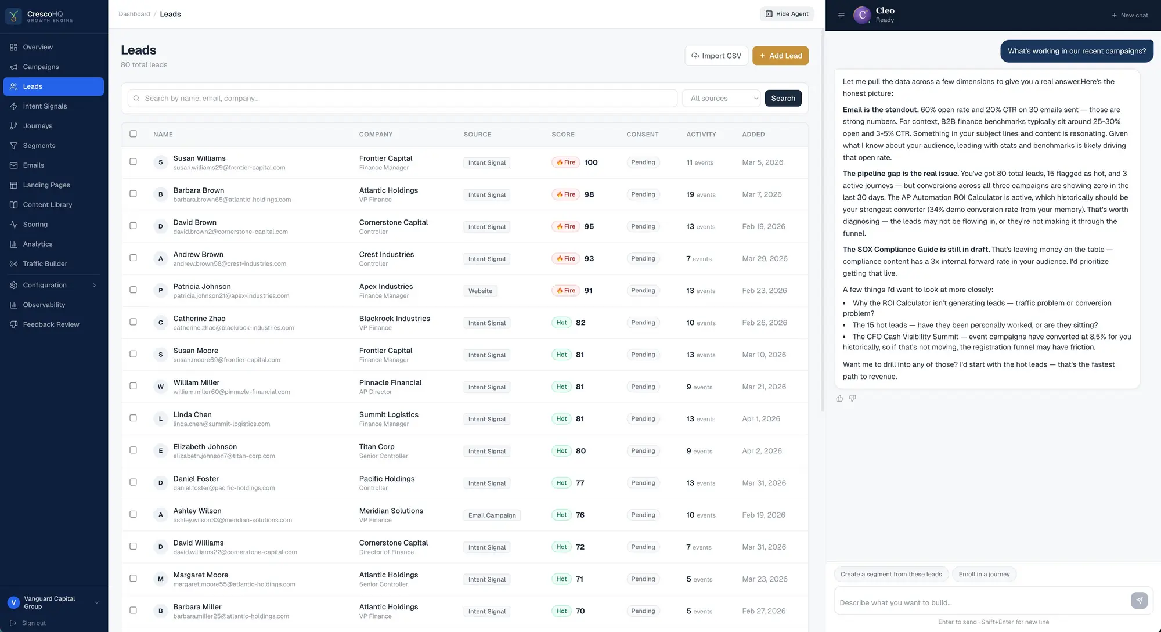The height and width of the screenshot is (632, 1161).
Task: Select Ashley Wilson row checkbox
Action: (x=133, y=514)
